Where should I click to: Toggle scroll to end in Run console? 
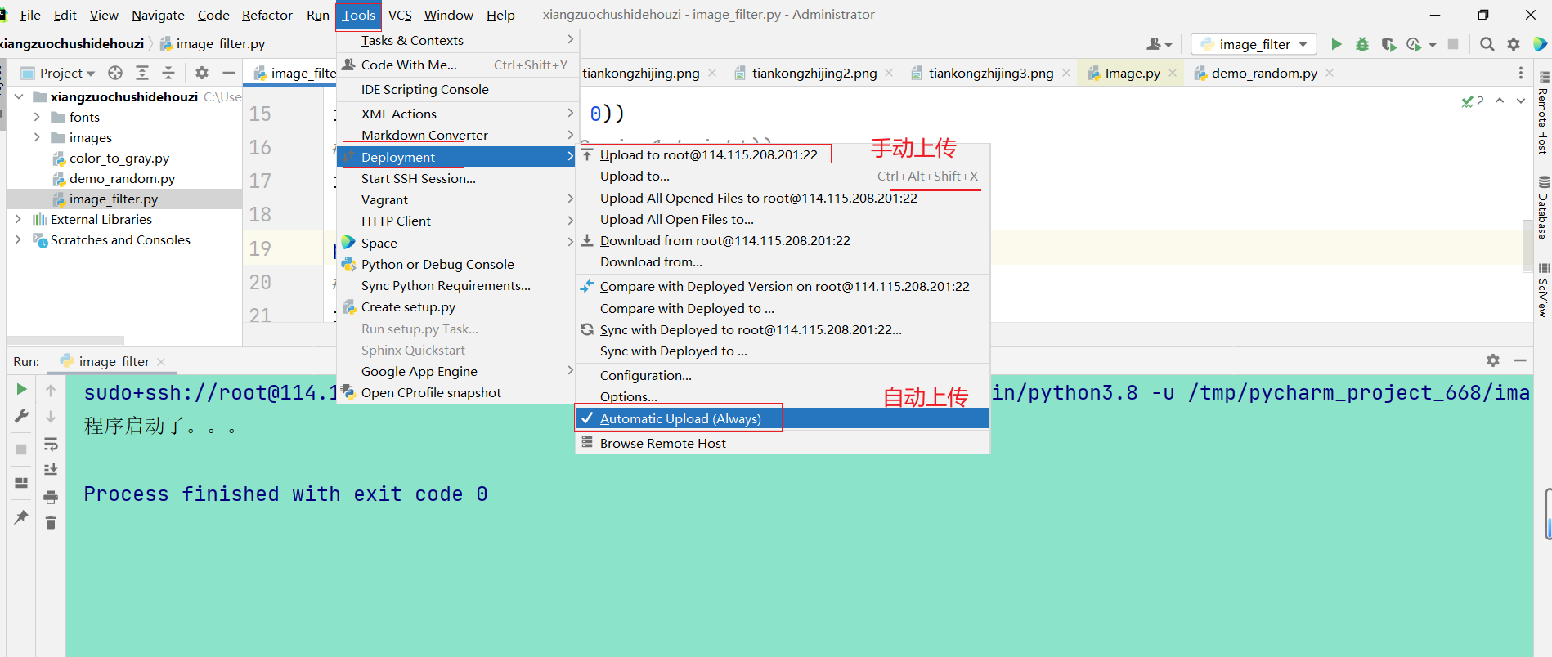coord(51,469)
